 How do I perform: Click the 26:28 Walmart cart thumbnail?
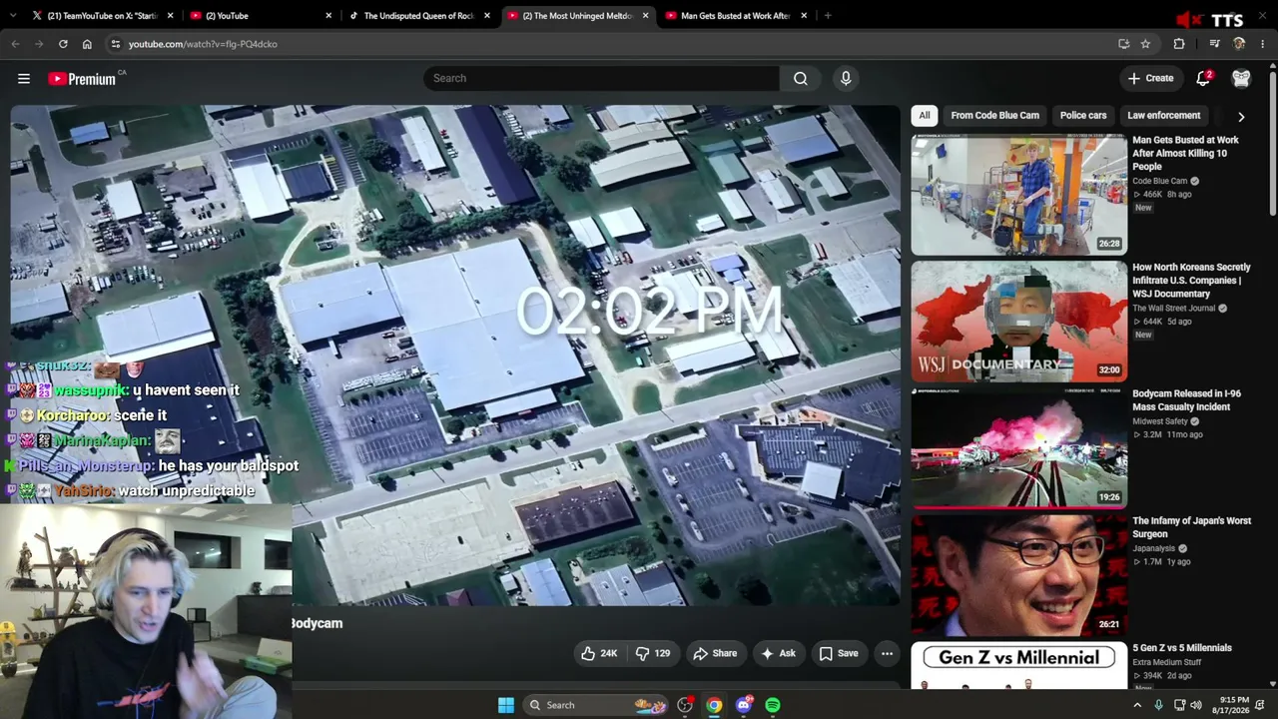1018,195
